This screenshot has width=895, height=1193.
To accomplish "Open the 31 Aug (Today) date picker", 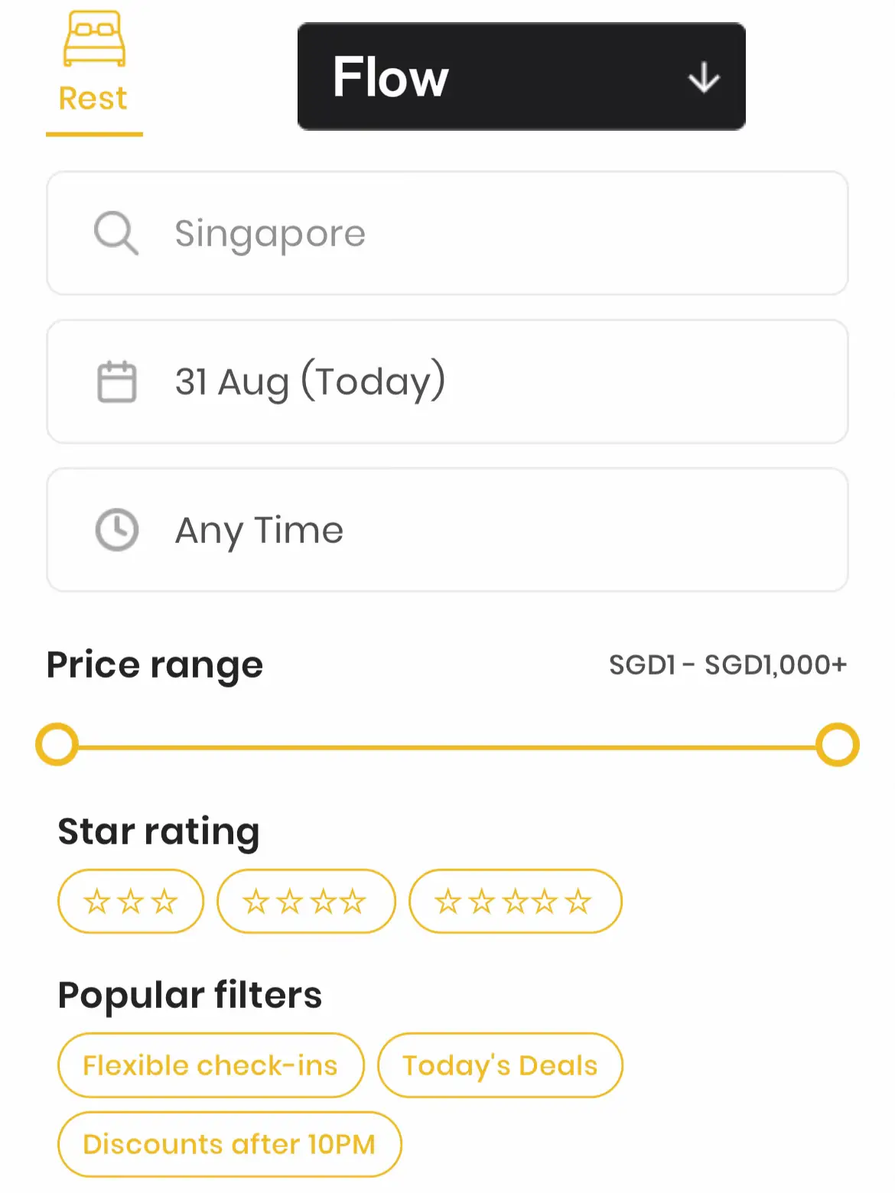I will [447, 382].
